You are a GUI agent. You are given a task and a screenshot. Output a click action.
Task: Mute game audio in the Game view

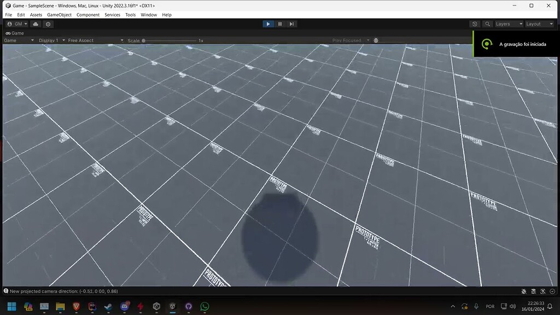375,40
